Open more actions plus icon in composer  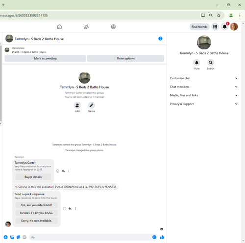click(6, 237)
